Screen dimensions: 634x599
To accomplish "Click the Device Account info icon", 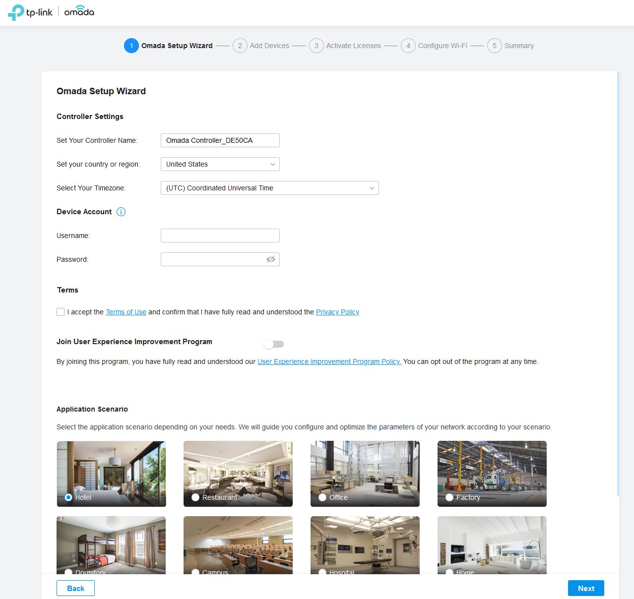I will point(121,212).
